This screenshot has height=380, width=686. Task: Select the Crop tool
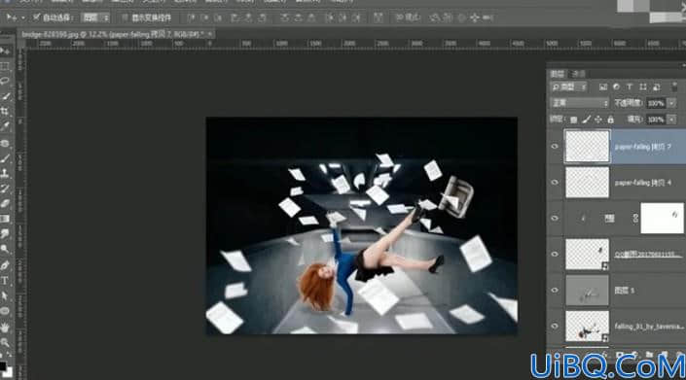click(5, 111)
